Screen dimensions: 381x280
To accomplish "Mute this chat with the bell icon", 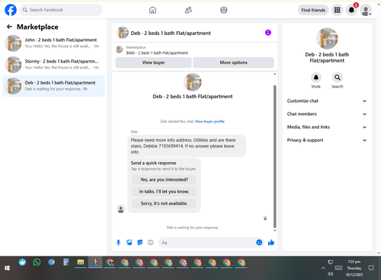I will coord(316,78).
